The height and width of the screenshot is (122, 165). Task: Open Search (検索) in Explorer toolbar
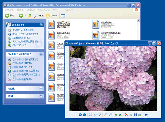[x=39, y=15]
